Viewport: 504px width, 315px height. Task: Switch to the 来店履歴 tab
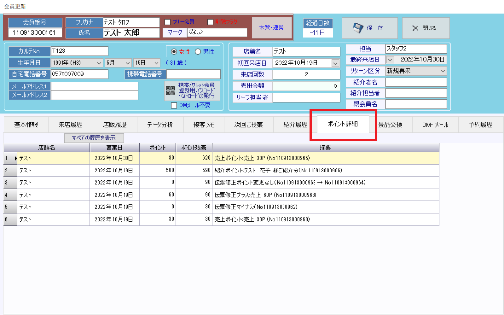[70, 125]
